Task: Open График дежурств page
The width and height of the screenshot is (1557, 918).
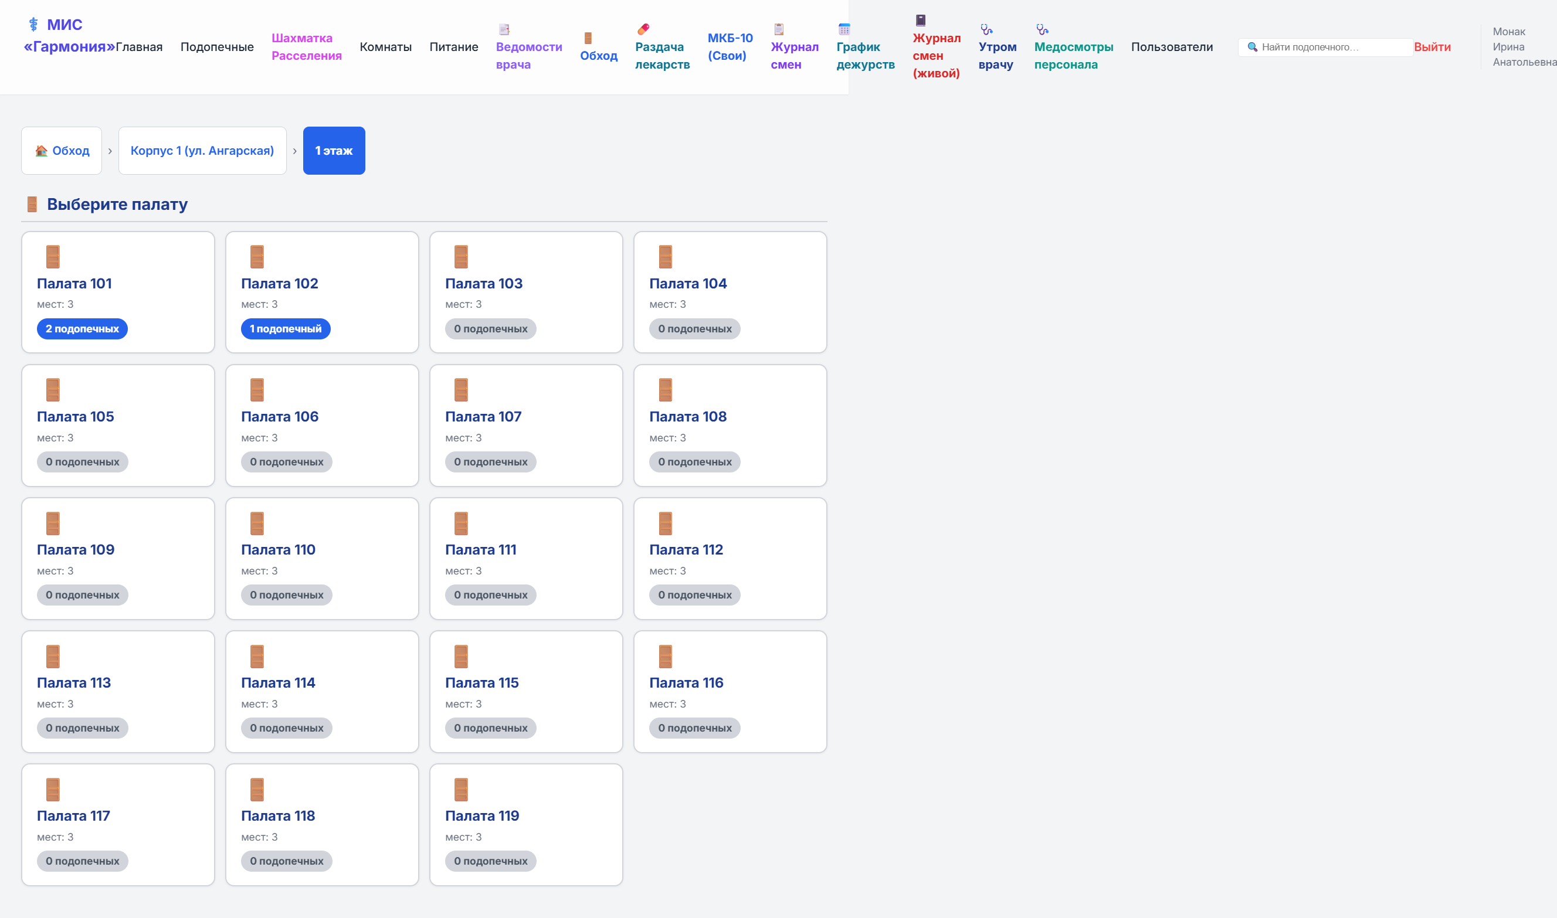Action: 865,56
